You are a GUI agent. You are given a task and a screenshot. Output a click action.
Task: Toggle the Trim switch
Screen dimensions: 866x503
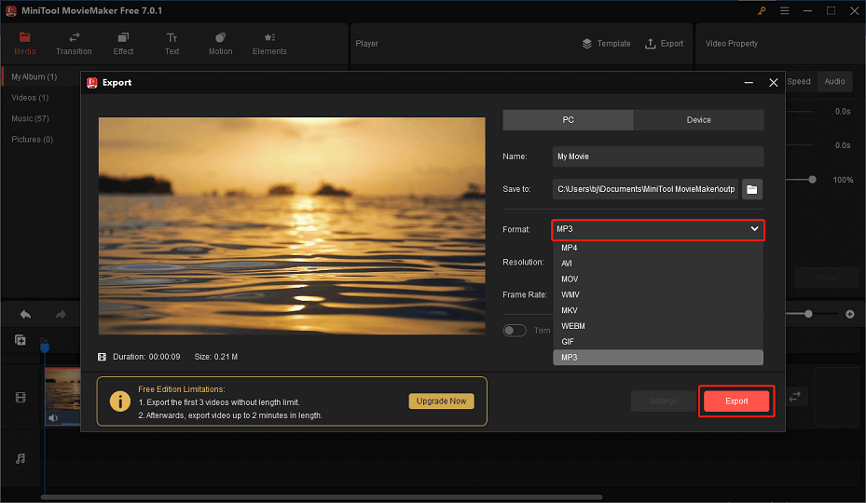(515, 330)
